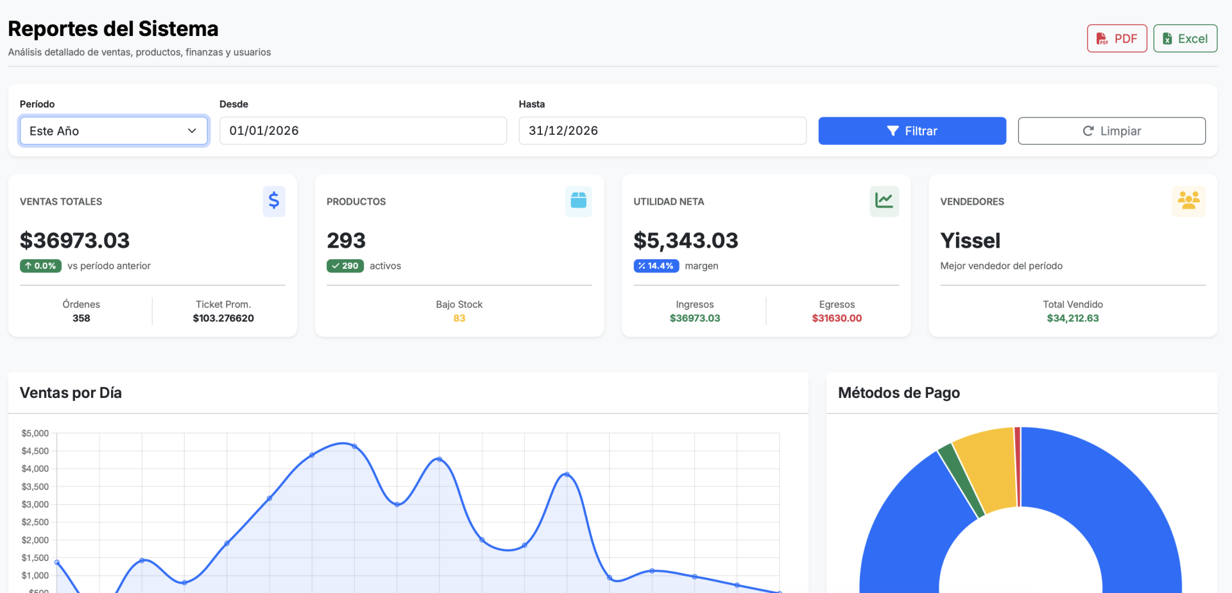The width and height of the screenshot is (1232, 593).
Task: Open the Período dropdown
Action: (x=114, y=131)
